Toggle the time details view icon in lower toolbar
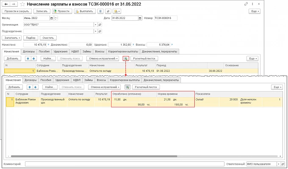288x169 pixels. (127, 87)
